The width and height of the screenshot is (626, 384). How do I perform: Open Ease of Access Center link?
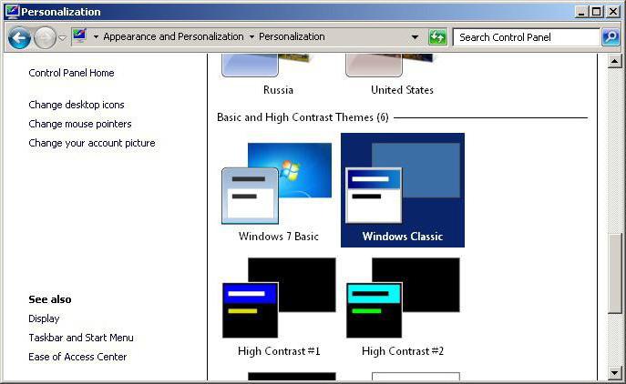pyautogui.click(x=77, y=357)
